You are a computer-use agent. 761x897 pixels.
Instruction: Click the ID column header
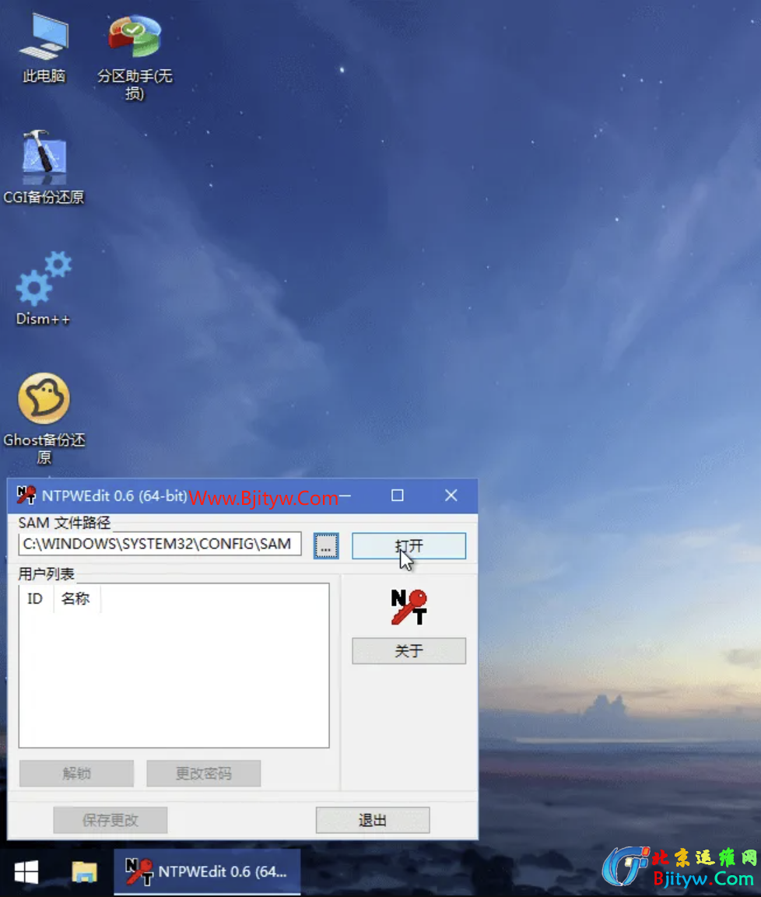tap(35, 599)
